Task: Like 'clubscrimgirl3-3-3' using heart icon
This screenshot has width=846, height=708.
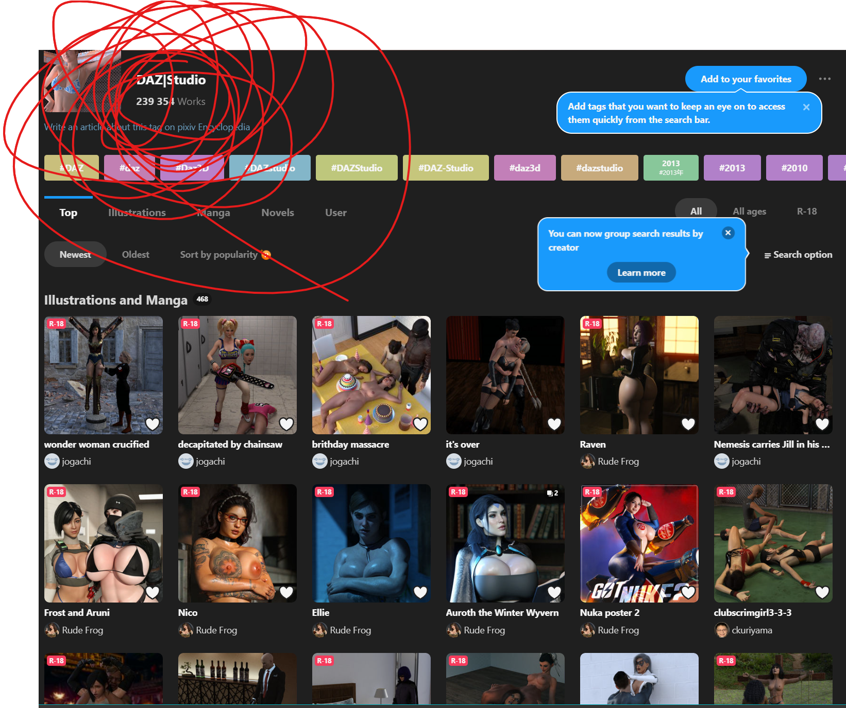Action: click(822, 592)
